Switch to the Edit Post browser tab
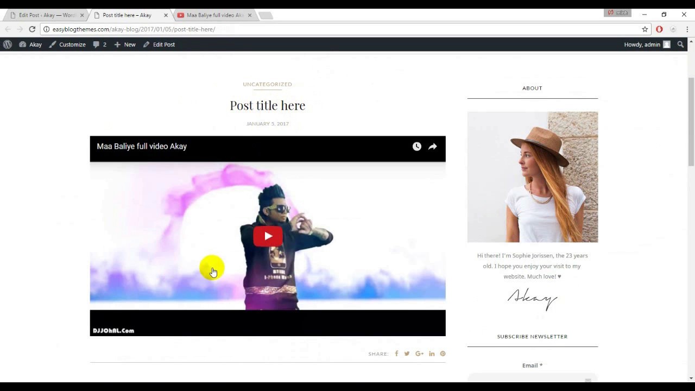The image size is (695, 391). tap(47, 15)
